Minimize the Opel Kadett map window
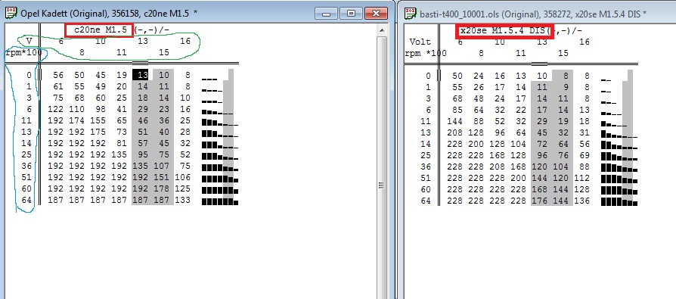 tap(327, 14)
